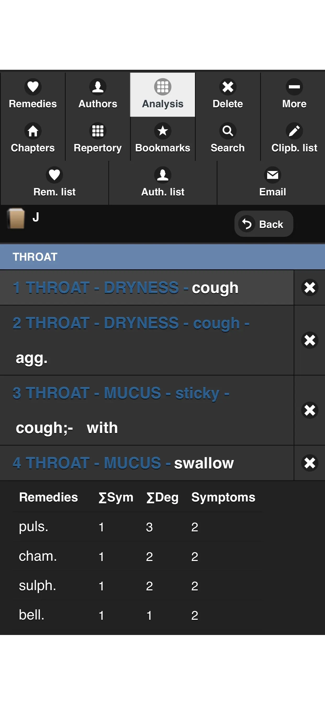Remove rubric 1 THROAT DRYNESS cough
Screen dimensions: 325x705
coord(310,288)
